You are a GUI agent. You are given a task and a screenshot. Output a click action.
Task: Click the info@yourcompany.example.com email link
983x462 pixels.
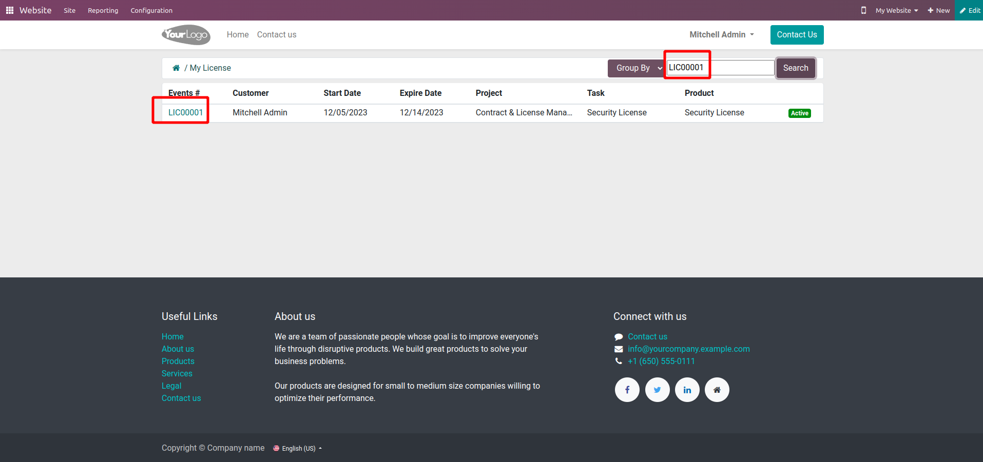click(688, 349)
